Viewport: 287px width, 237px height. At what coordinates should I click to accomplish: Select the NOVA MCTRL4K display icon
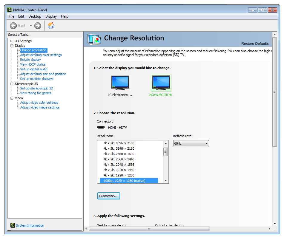(x=161, y=83)
